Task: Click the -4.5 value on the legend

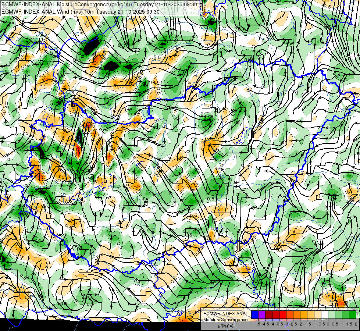Action: coord(265,324)
